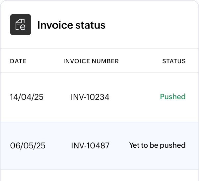
Task: Open invoice INV-10234
Action: click(x=90, y=97)
